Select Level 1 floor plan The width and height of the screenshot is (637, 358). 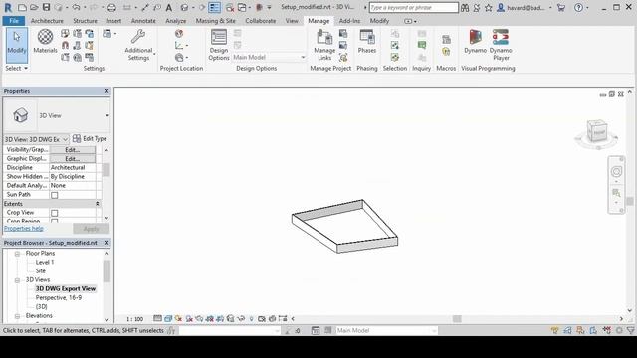pyautogui.click(x=45, y=263)
